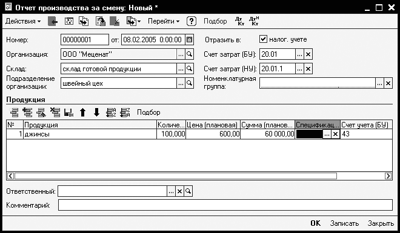Click the OK button
The height and width of the screenshot is (233, 400).
pos(315,223)
